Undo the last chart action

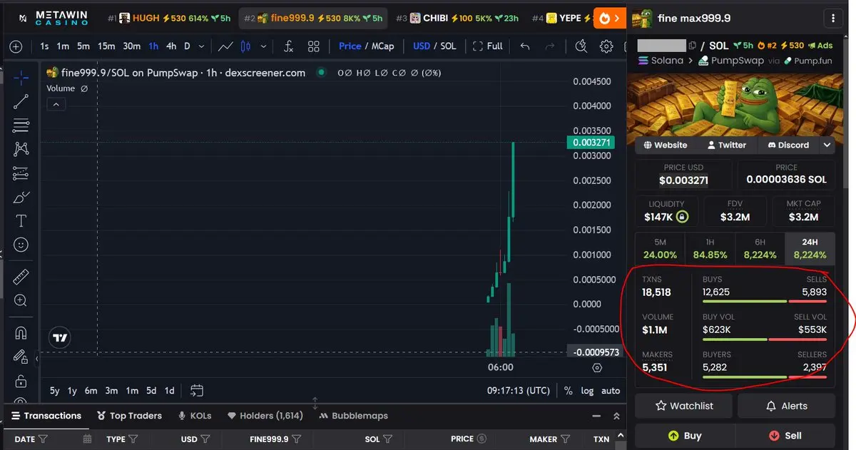coord(525,46)
